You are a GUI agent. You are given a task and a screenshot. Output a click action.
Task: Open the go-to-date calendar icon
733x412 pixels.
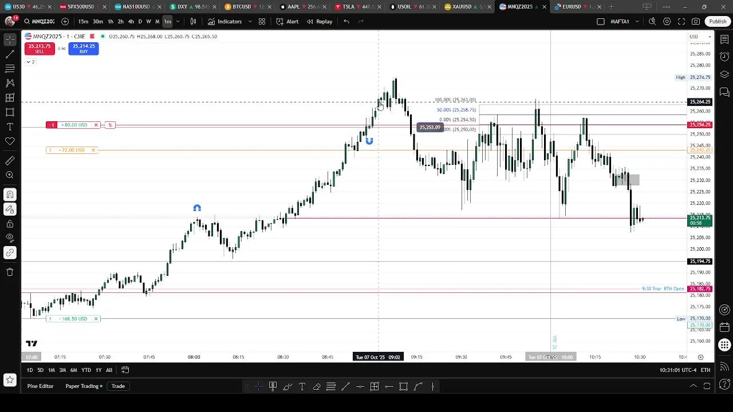pos(125,370)
